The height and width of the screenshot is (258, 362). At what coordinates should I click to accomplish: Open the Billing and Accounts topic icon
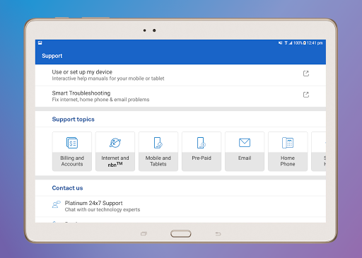click(72, 143)
